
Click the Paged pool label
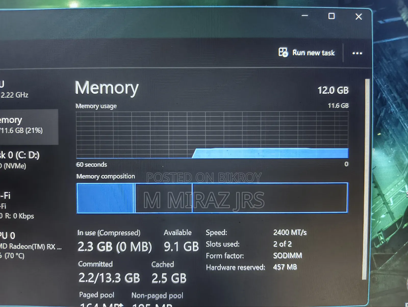pos(97,295)
